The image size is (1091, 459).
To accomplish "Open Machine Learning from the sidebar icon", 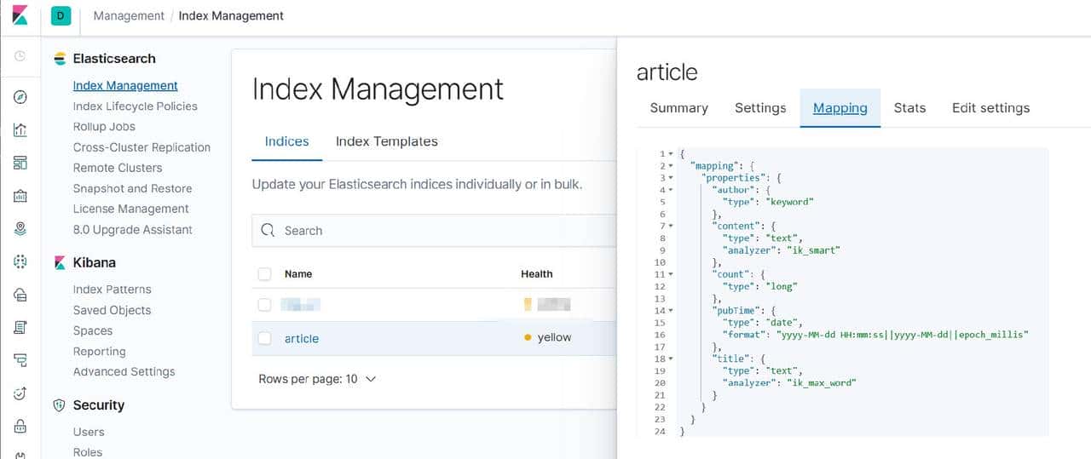I will (x=20, y=261).
